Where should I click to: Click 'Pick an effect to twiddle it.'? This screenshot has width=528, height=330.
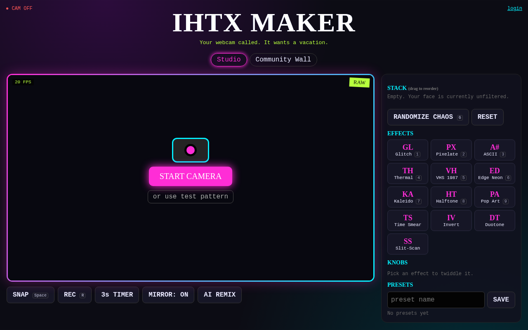430,274
